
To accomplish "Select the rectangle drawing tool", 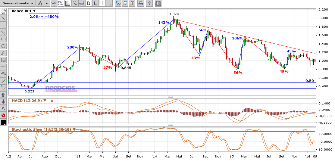I will pyautogui.click(x=3, y=39).
